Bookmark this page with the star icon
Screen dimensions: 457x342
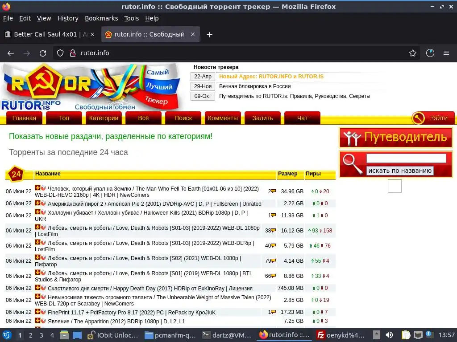click(413, 53)
